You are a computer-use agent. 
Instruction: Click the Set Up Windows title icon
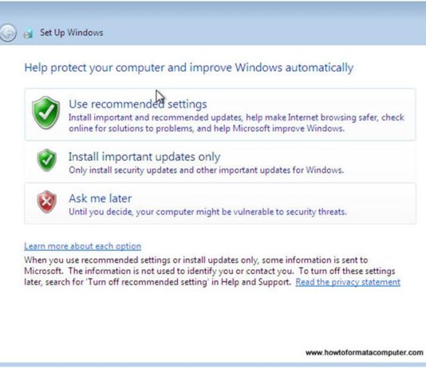pos(28,33)
